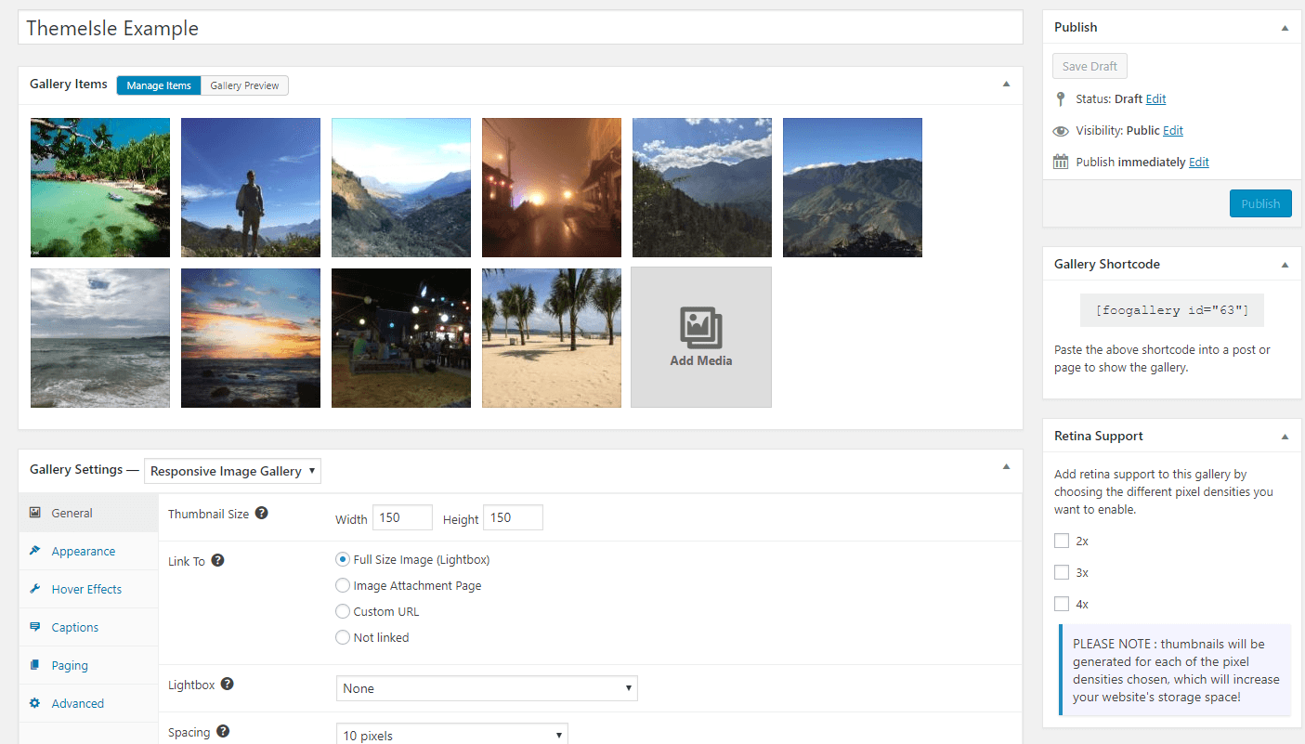
Task: Switch to Gallery Preview tab
Action: 244,85
